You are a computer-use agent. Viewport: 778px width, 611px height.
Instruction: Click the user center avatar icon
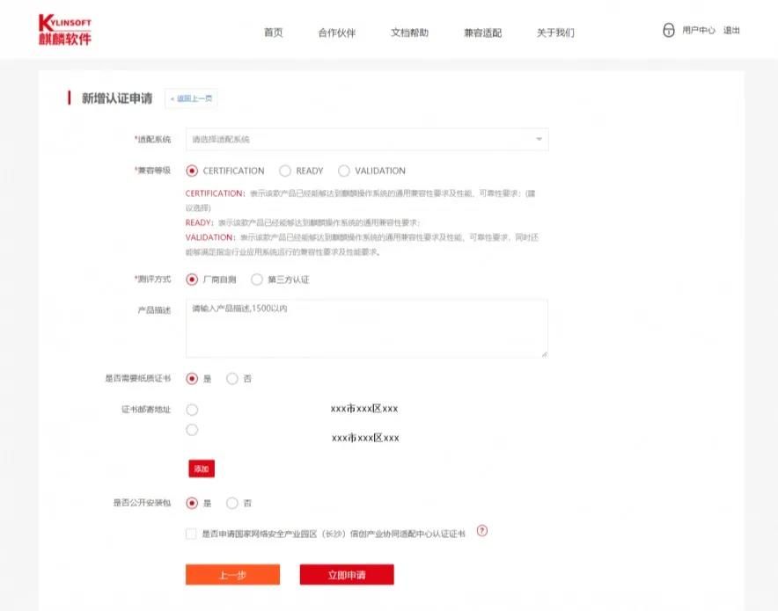[668, 31]
